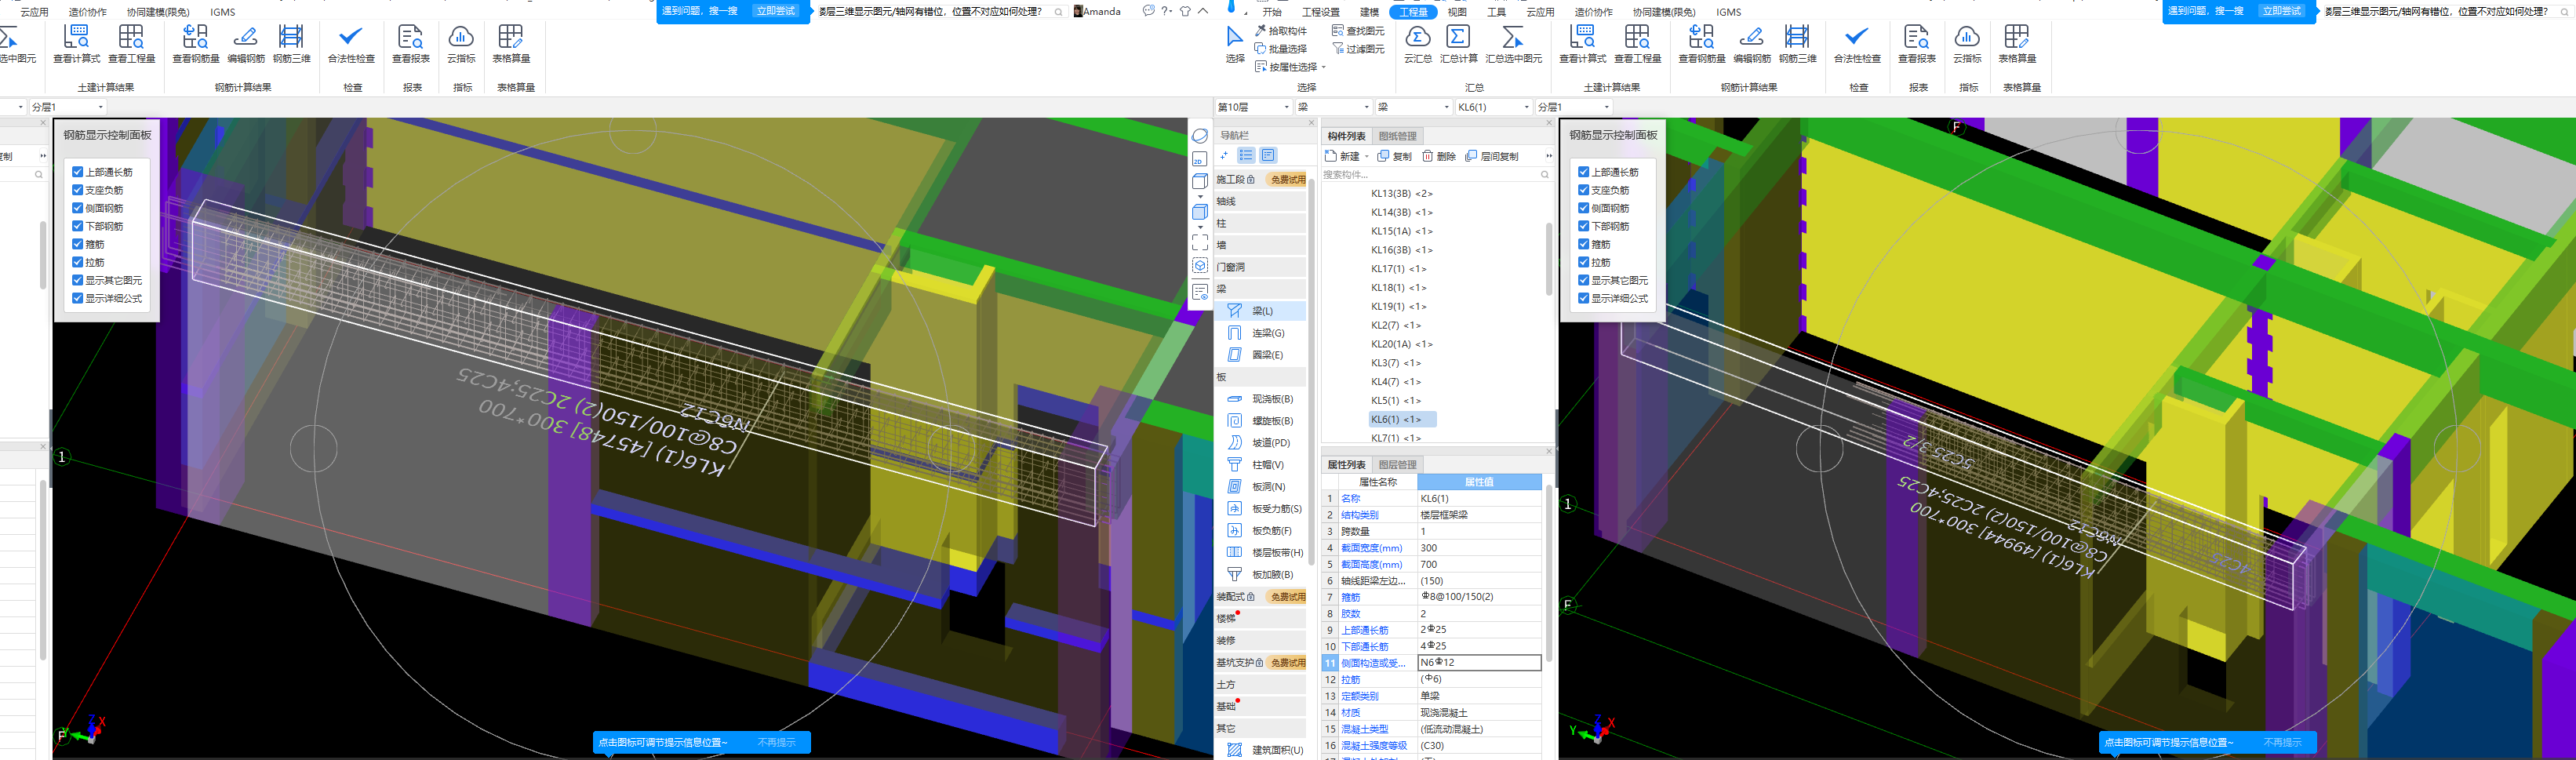Screen dimensions: 2576x760
Task: Uncheck 支座负筋 in the left rebar panel
Action: (77, 190)
